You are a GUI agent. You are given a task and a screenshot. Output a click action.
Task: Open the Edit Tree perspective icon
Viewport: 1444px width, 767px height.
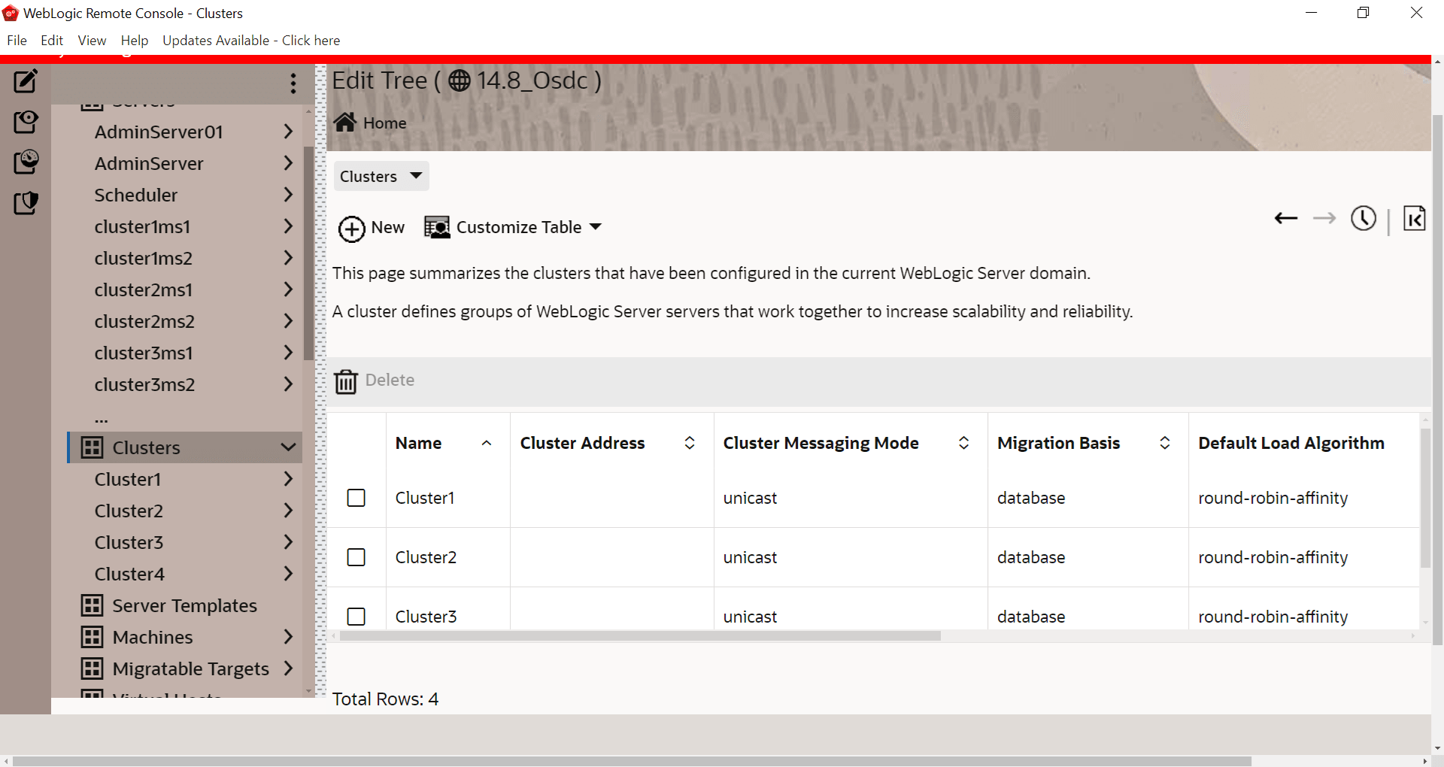click(x=26, y=81)
